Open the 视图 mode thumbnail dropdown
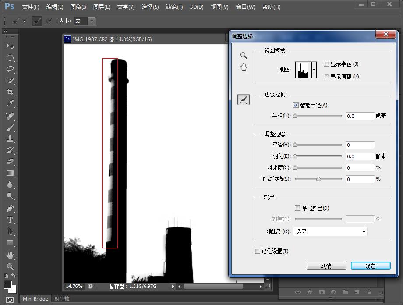 tap(314, 70)
